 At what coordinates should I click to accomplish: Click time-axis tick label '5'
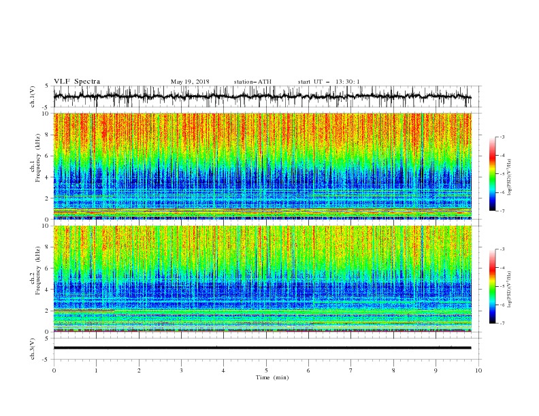pyautogui.click(x=266, y=370)
